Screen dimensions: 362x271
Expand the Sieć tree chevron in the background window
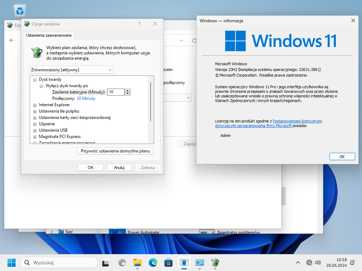coord(52,231)
